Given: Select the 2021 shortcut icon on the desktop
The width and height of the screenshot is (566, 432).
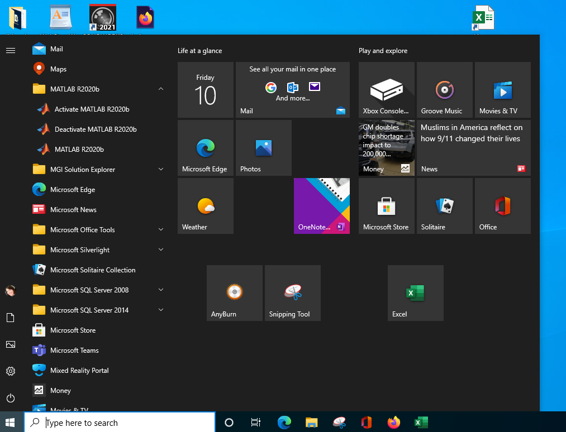Looking at the screenshot, I should (103, 17).
